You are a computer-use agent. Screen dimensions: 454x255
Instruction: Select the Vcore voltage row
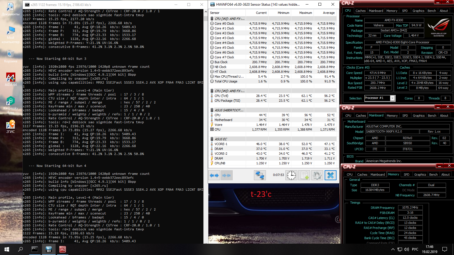pyautogui.click(x=272, y=125)
